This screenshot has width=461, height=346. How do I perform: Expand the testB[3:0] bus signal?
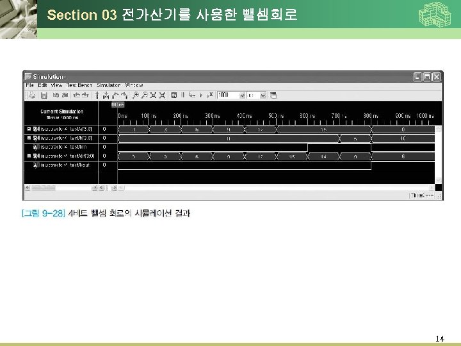click(x=29, y=138)
